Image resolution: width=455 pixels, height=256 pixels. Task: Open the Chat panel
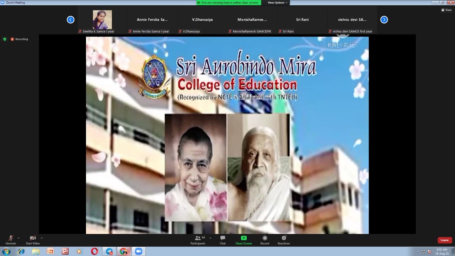223,240
